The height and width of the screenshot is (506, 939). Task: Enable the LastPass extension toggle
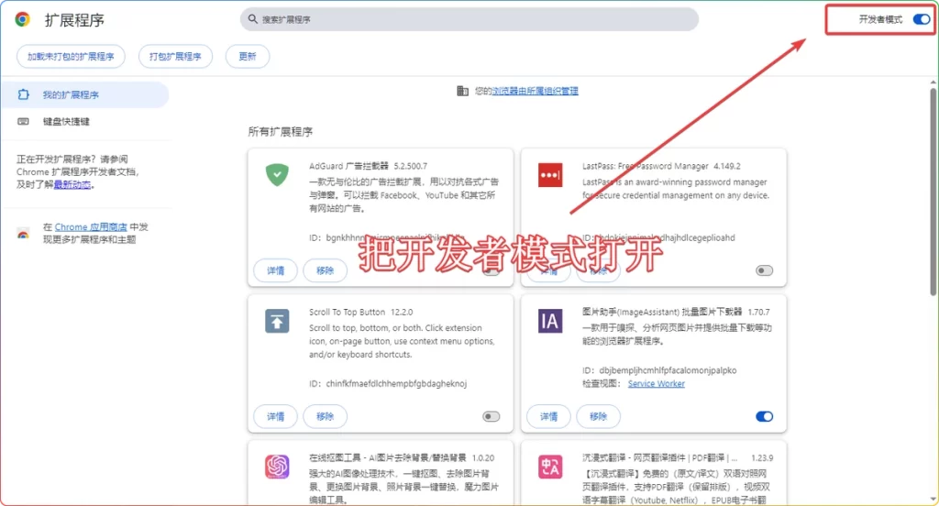pos(764,270)
